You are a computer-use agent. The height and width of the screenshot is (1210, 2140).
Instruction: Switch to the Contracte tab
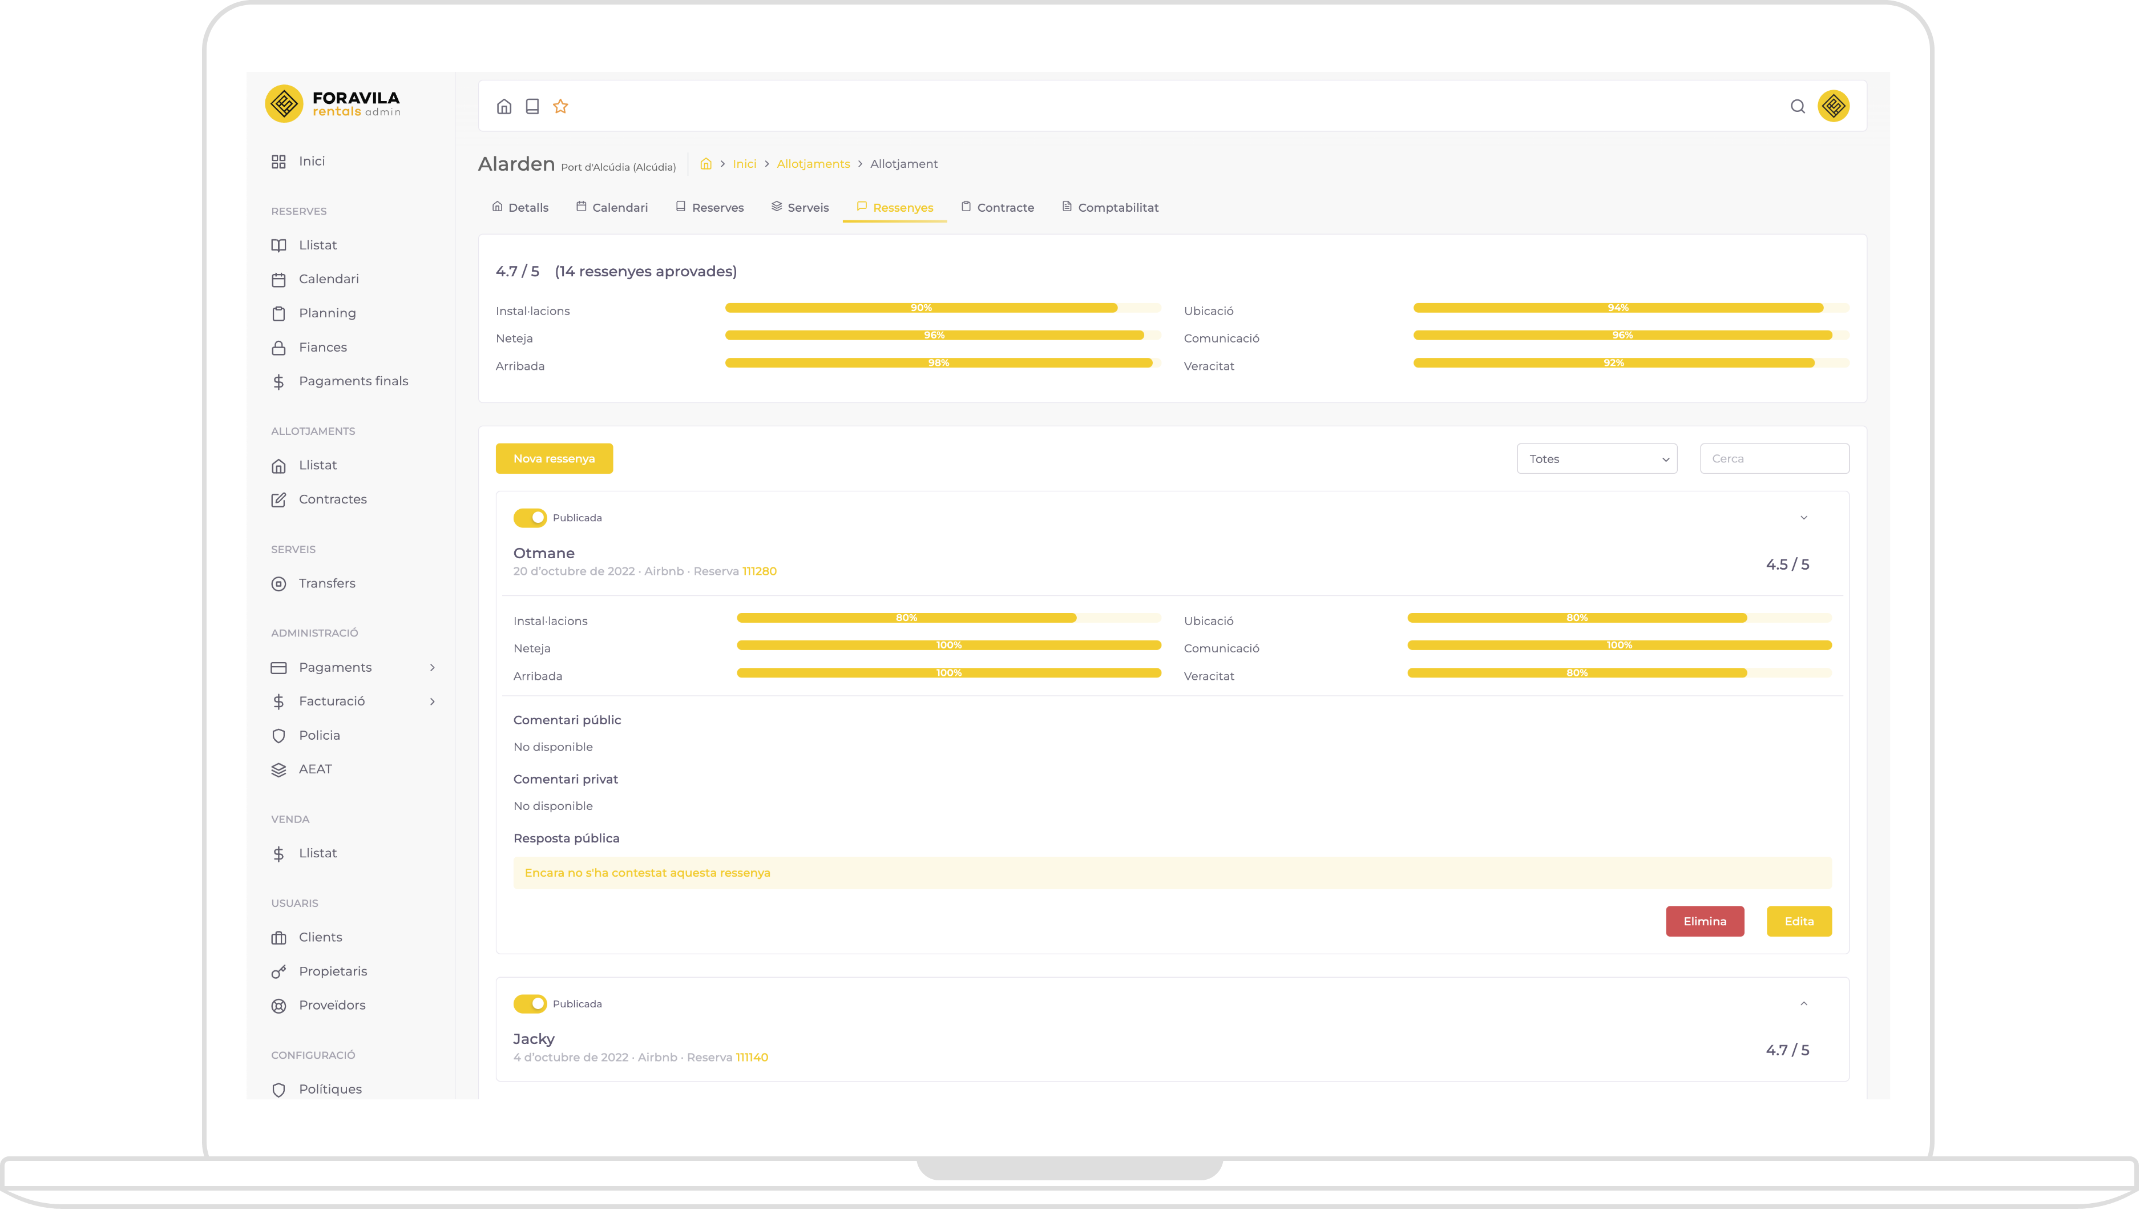tap(998, 208)
